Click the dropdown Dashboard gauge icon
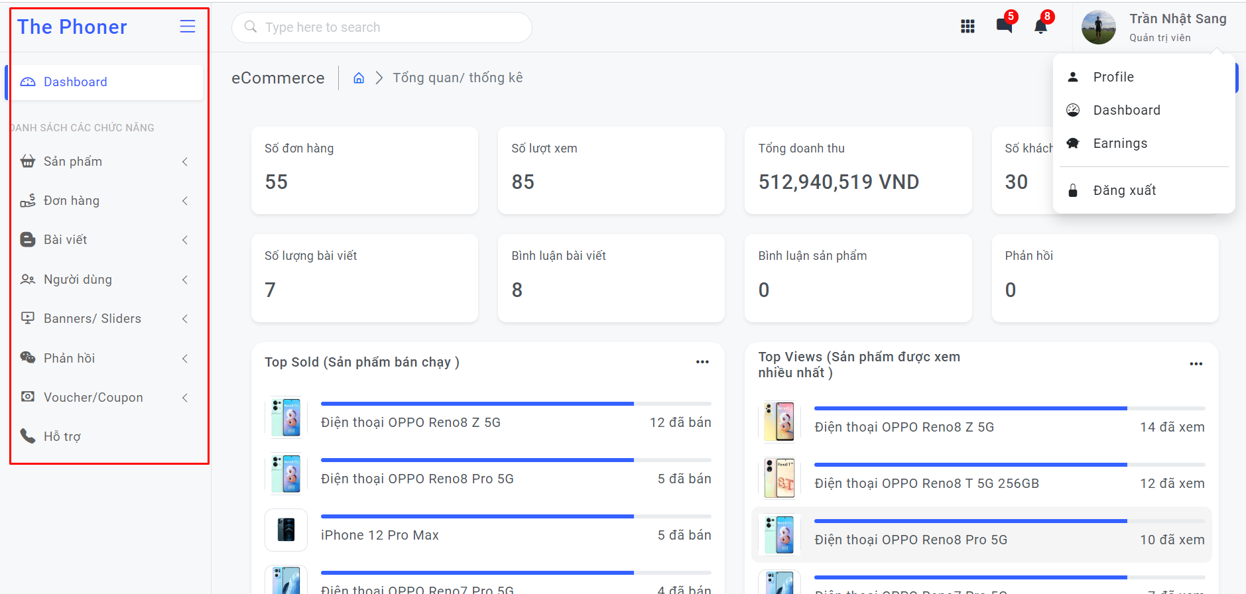1246x594 pixels. (x=1073, y=110)
